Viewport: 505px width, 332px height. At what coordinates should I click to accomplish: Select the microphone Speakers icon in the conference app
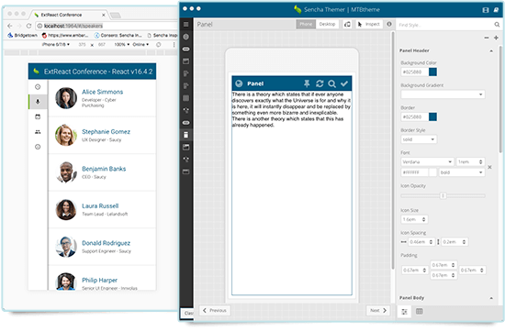pyautogui.click(x=38, y=102)
